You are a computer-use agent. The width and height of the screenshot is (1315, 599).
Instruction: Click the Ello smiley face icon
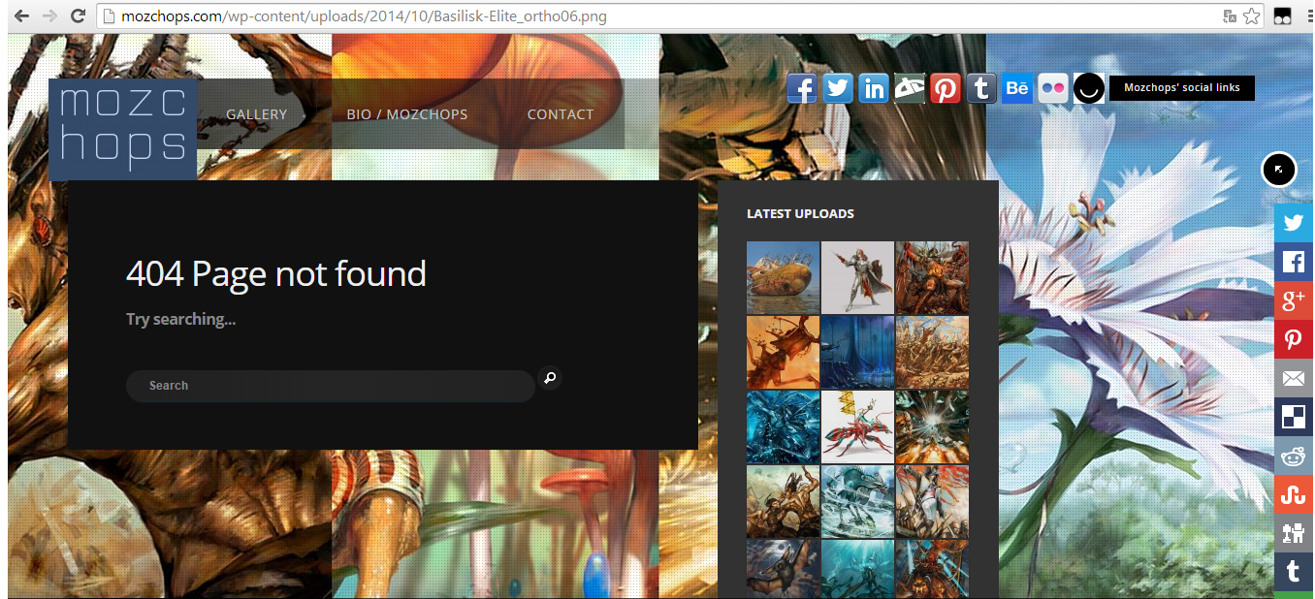pos(1088,89)
